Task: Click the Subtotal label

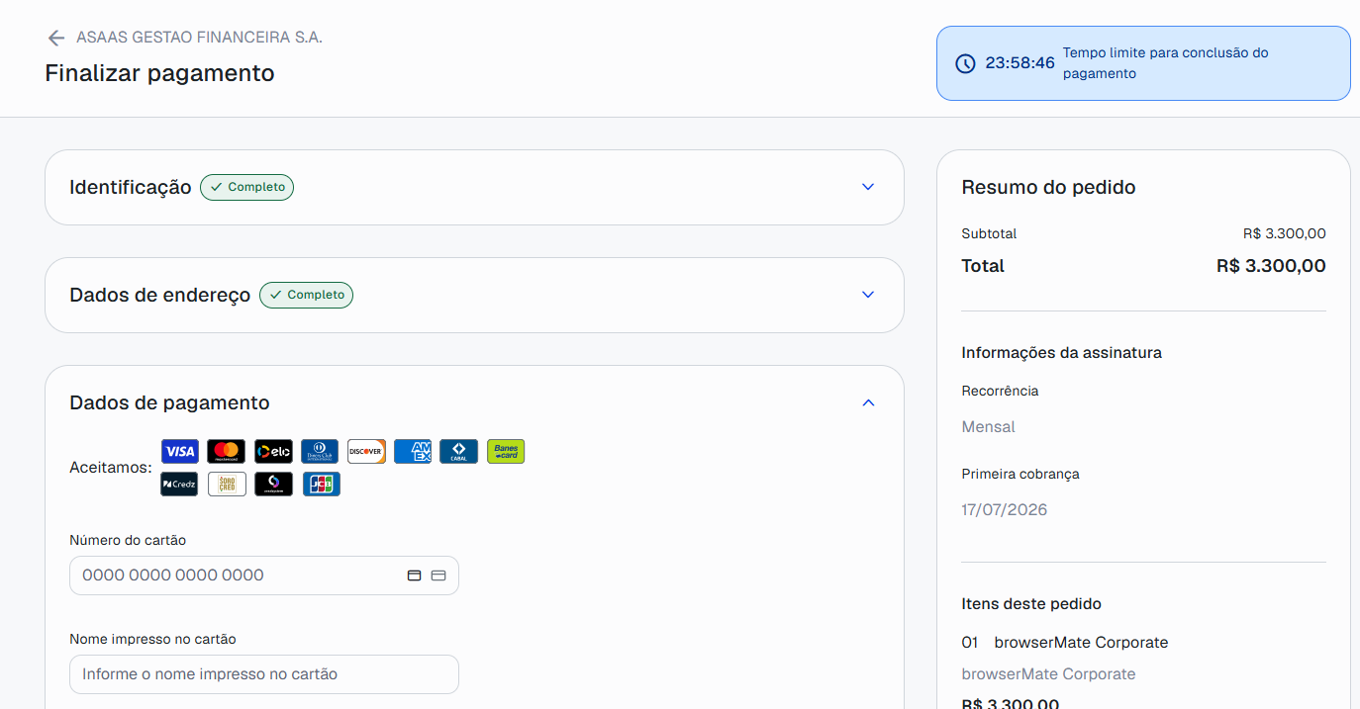Action: pos(989,234)
